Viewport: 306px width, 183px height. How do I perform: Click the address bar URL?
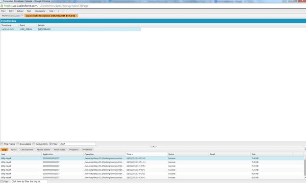(x=46, y=6)
